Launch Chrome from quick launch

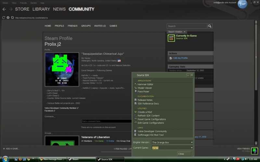(29, 159)
